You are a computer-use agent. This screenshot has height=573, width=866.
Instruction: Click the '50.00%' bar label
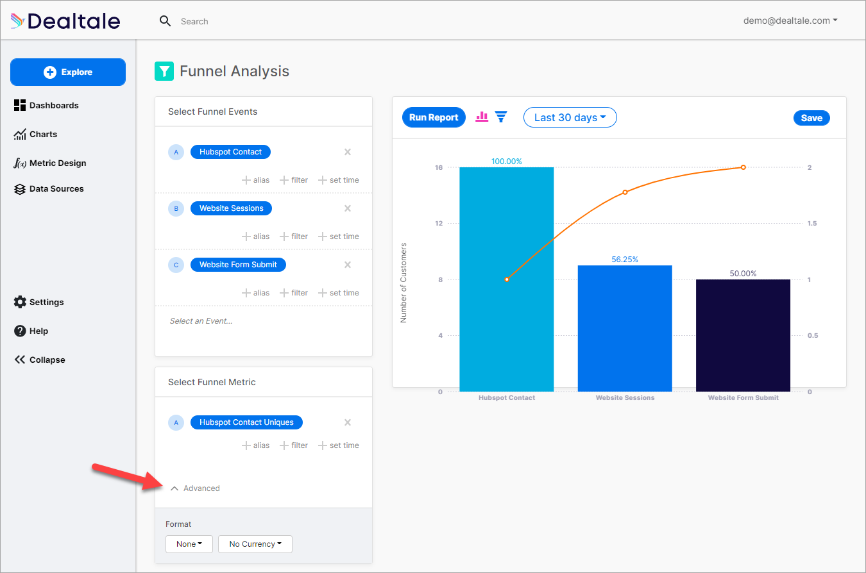pos(743,274)
